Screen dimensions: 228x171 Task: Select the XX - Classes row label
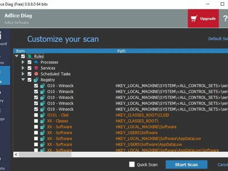point(58,121)
